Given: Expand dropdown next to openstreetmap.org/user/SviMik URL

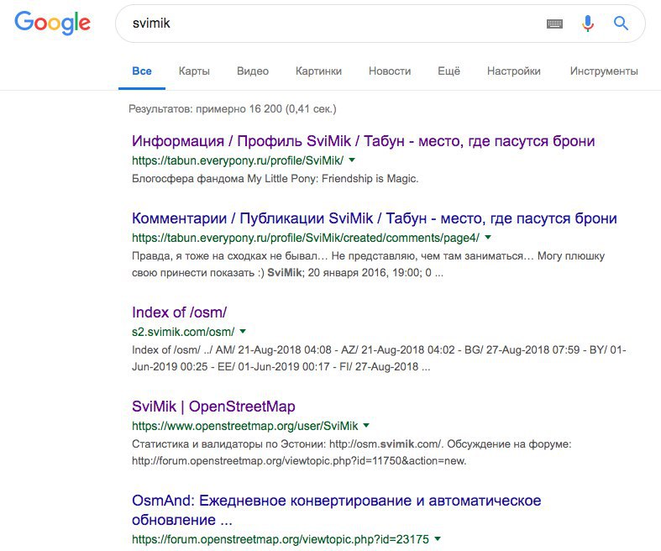Looking at the screenshot, I should [x=366, y=425].
